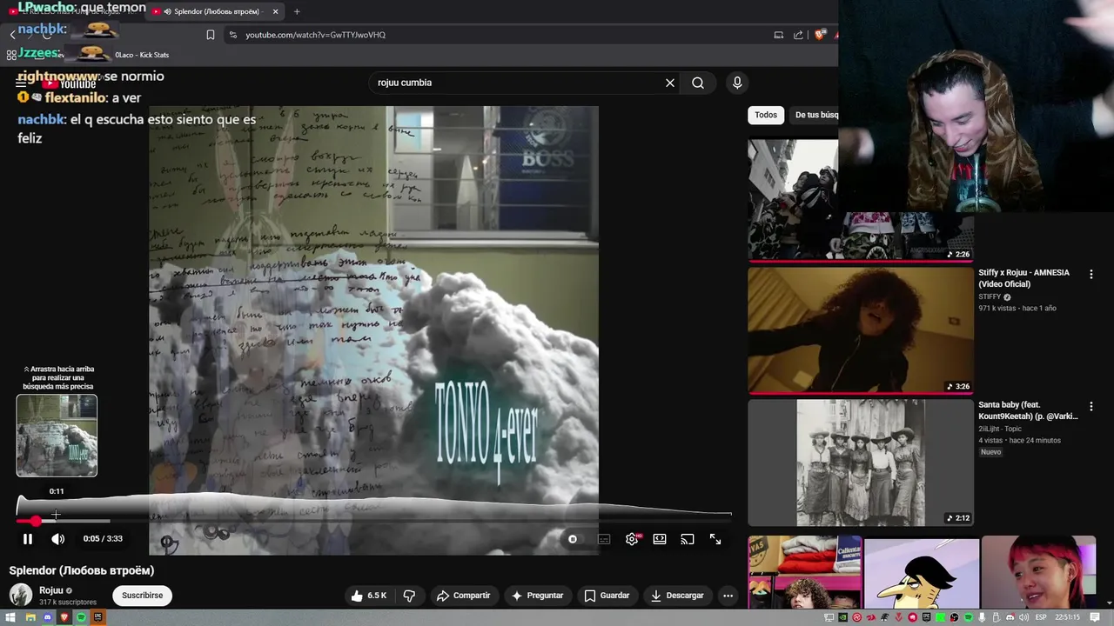The image size is (1114, 626).
Task: Click the youtube.com address bar URL
Action: 315,35
